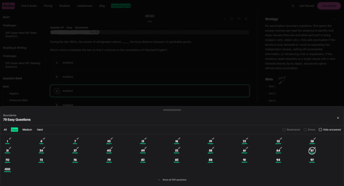
Task: Open the Join Discord link
Action: 306,6
